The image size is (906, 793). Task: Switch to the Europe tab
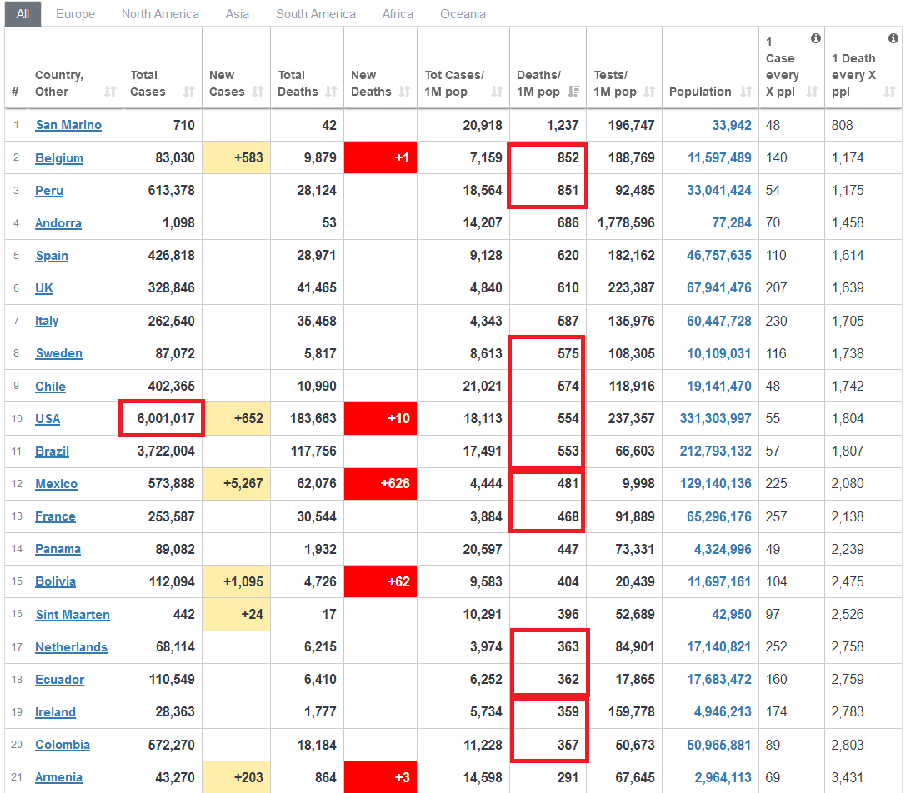pyautogui.click(x=75, y=14)
